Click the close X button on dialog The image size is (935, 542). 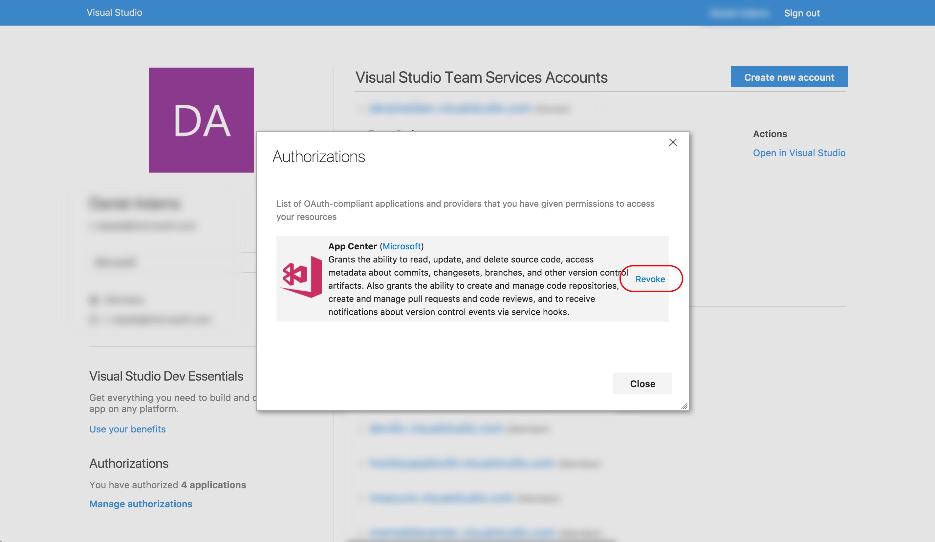pyautogui.click(x=672, y=142)
